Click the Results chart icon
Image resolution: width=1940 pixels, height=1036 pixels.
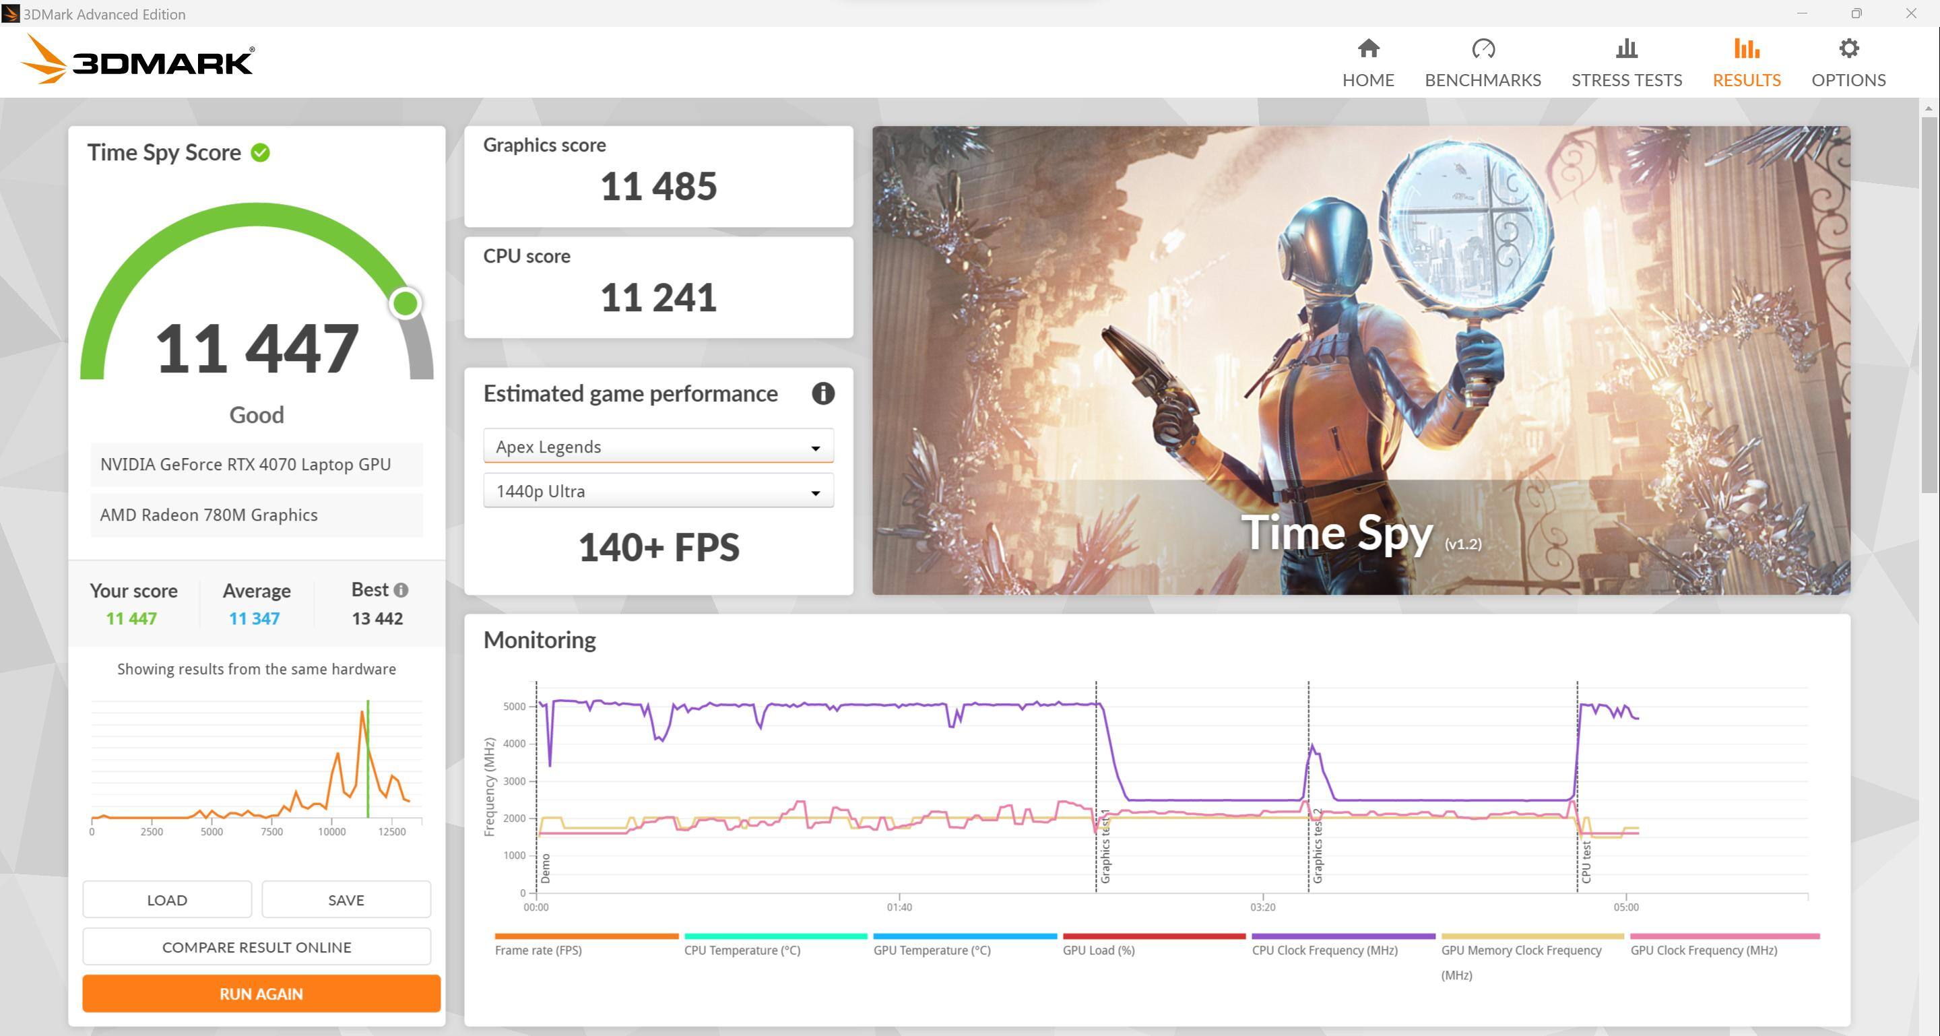1746,50
